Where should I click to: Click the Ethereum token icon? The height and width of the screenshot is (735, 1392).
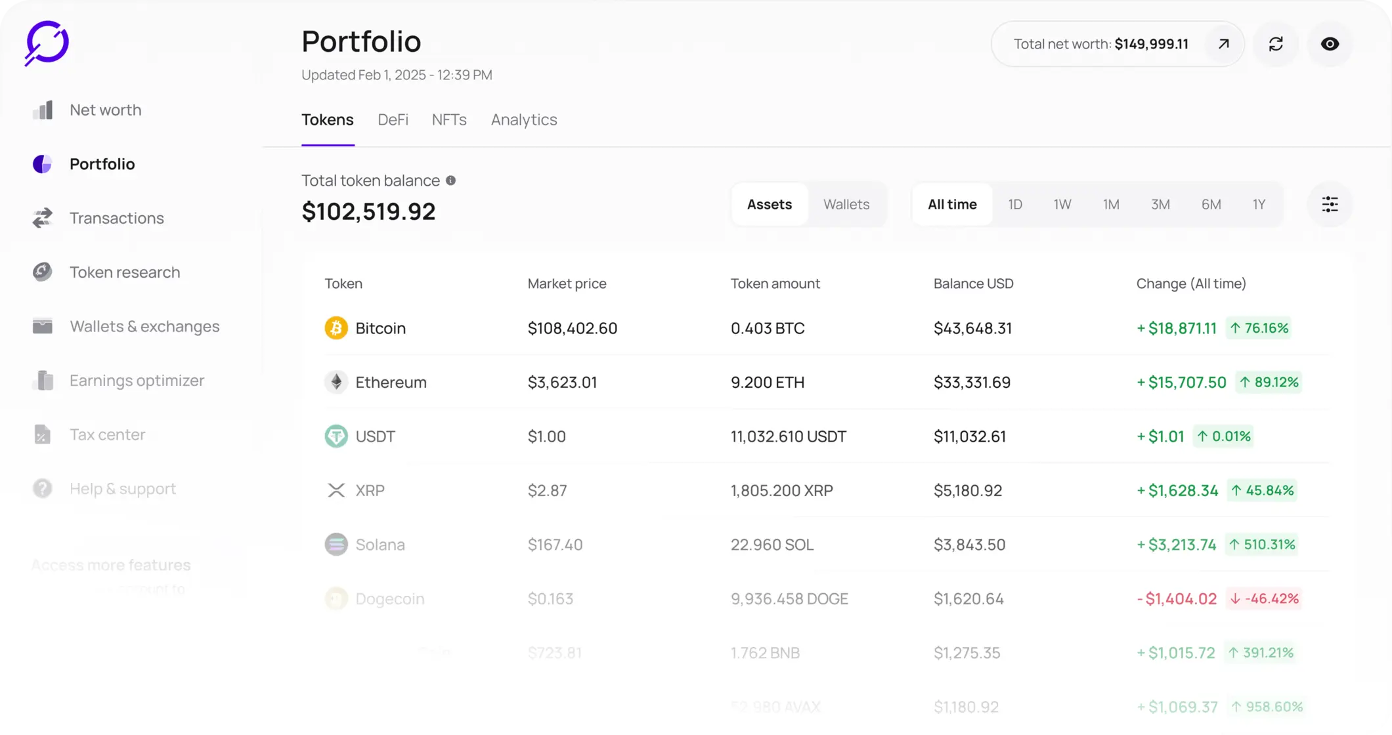(x=336, y=382)
